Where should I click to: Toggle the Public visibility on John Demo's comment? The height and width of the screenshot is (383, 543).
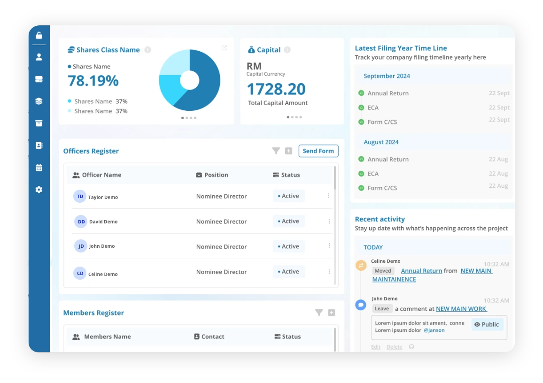coord(487,324)
